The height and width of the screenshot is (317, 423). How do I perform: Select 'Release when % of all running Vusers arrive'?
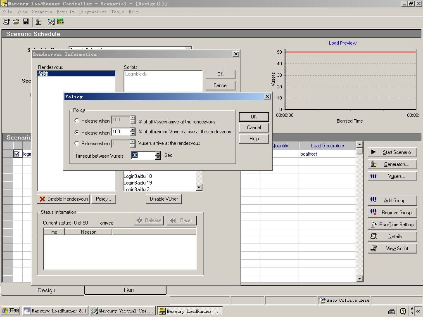pos(77,132)
